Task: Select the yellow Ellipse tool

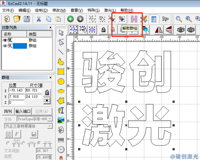Action: pyautogui.click(x=61, y=91)
